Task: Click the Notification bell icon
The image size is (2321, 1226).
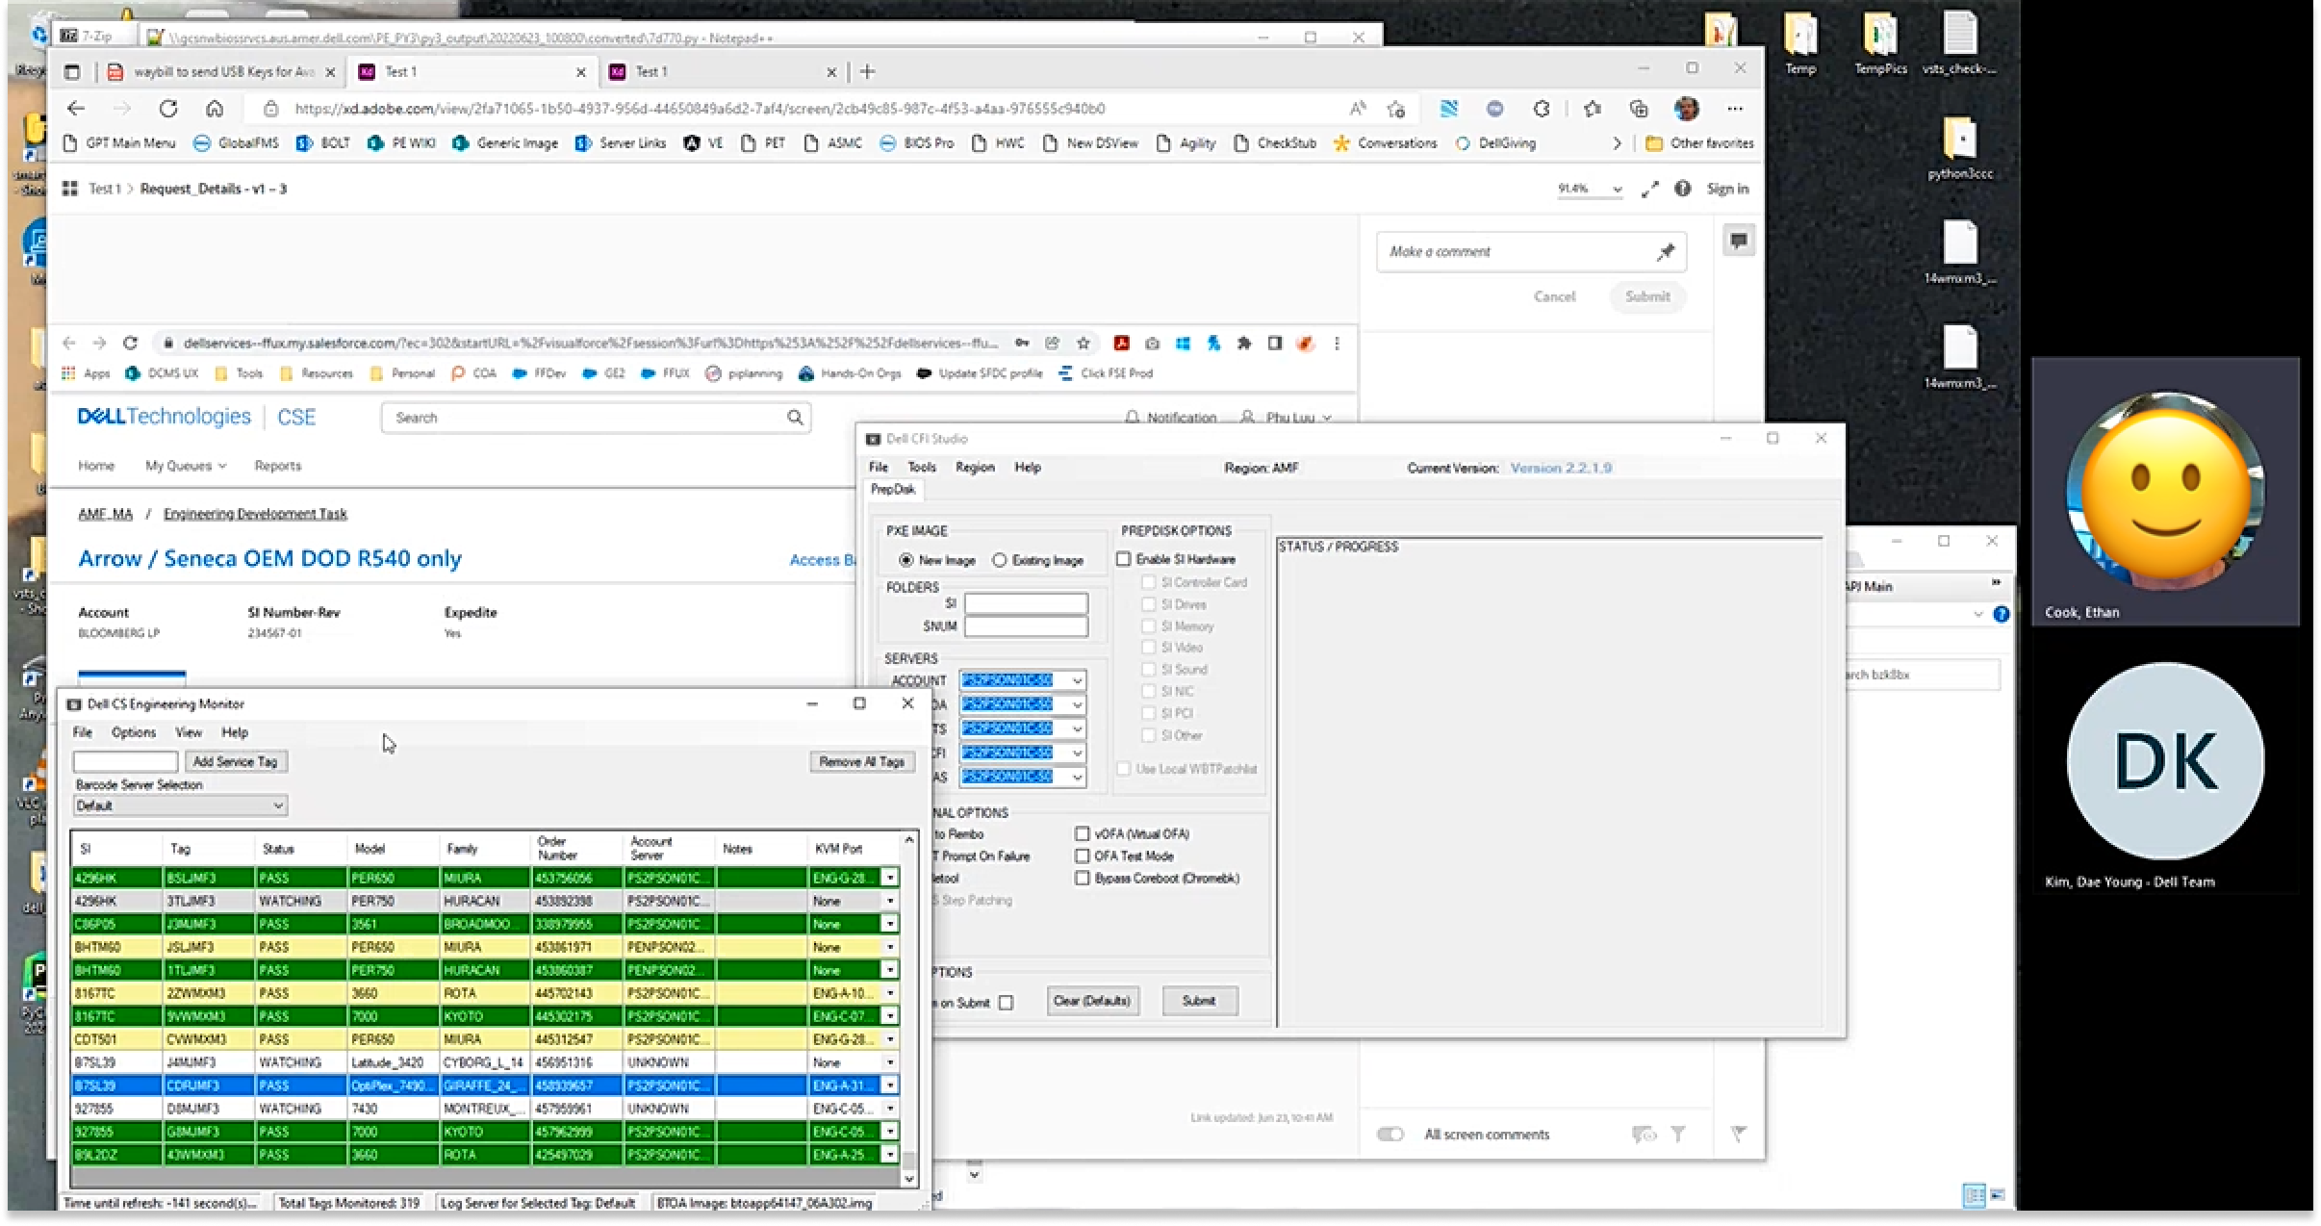Action: [x=1133, y=418]
